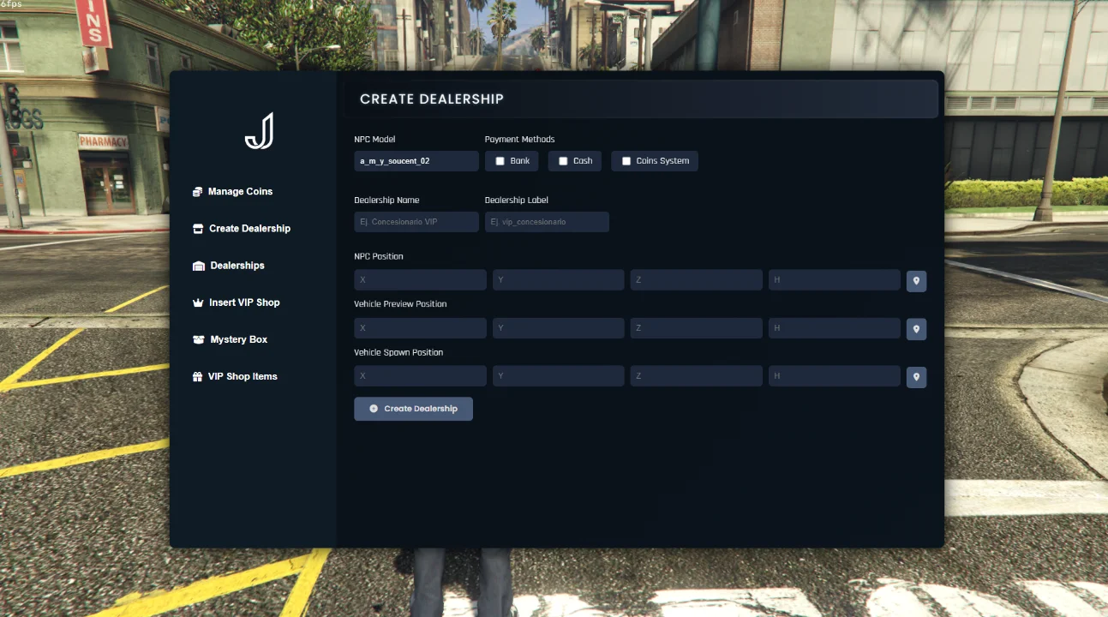Focus the Dealership Name input field
Image resolution: width=1108 pixels, height=617 pixels.
[416, 222]
